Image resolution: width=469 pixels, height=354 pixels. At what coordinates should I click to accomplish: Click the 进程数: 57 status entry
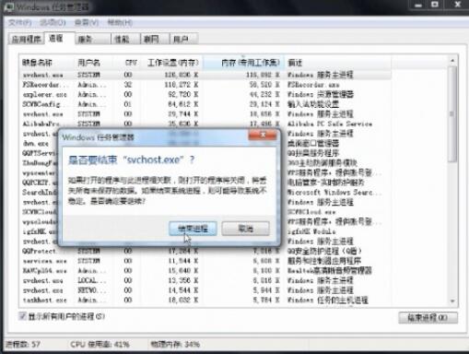tap(23, 344)
